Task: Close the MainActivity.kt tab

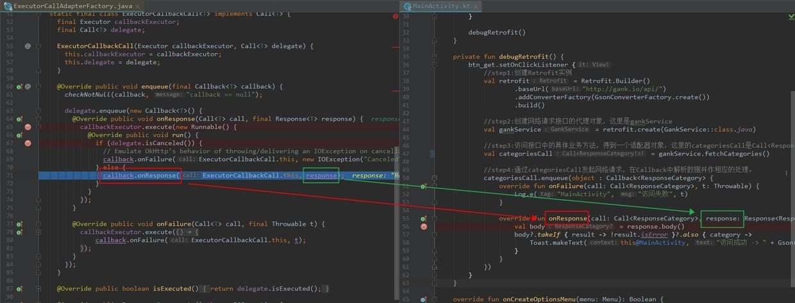Action: [477, 5]
